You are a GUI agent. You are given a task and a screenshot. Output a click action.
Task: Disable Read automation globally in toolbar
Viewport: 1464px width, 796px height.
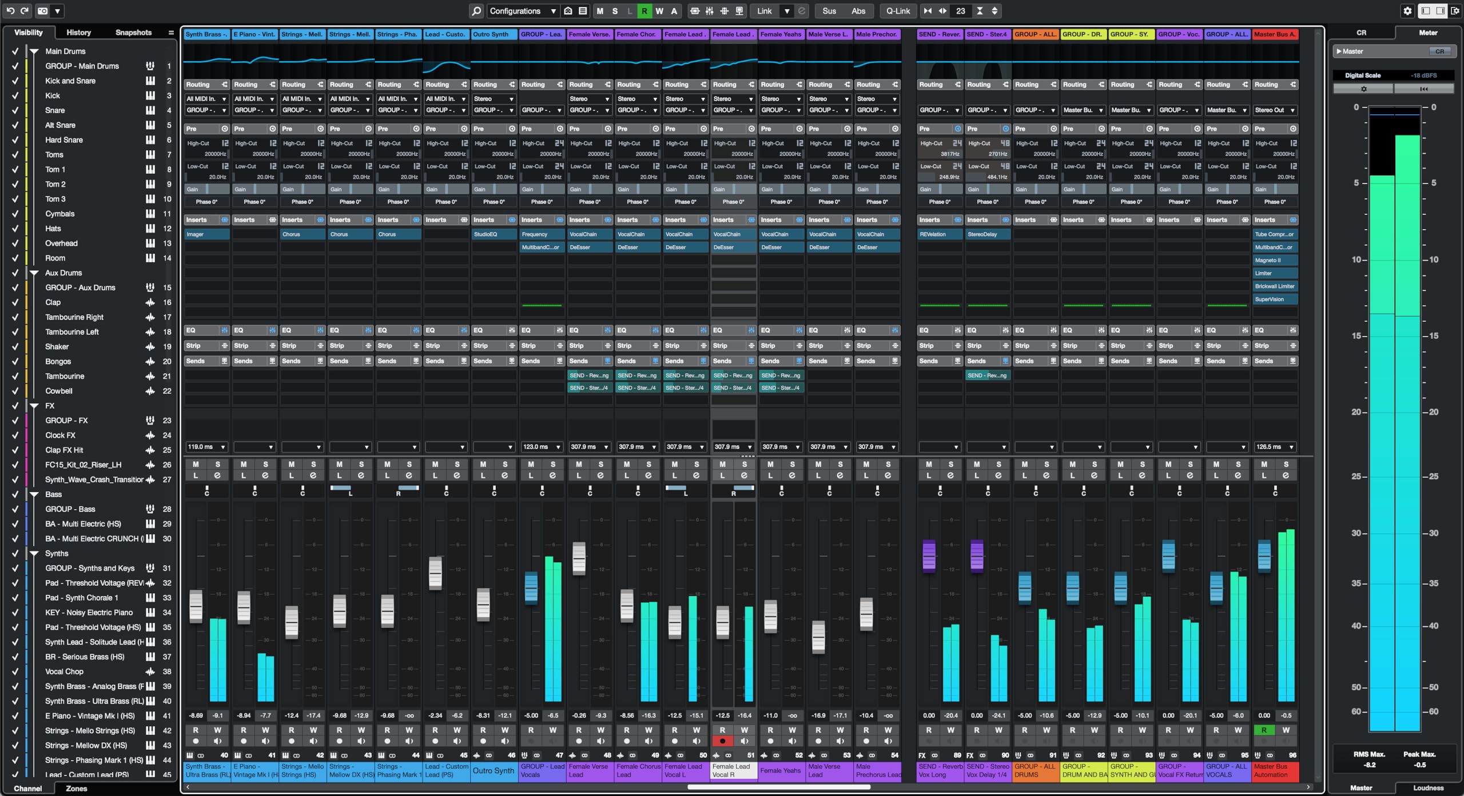(x=644, y=11)
